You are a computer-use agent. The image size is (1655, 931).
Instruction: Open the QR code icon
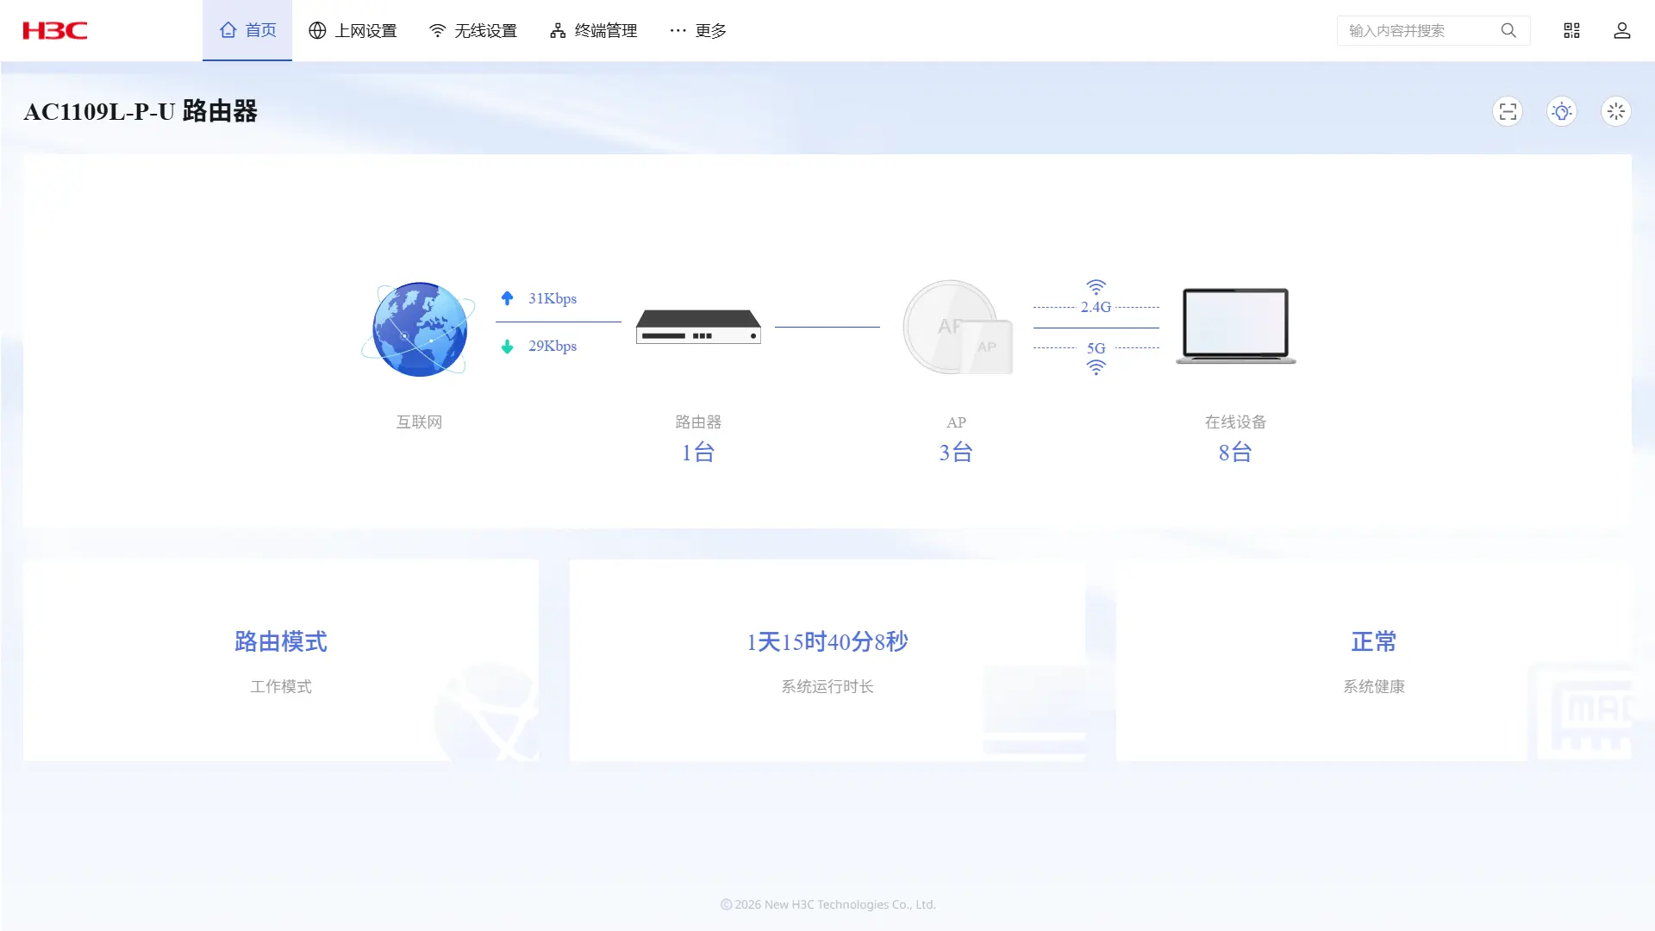tap(1571, 30)
